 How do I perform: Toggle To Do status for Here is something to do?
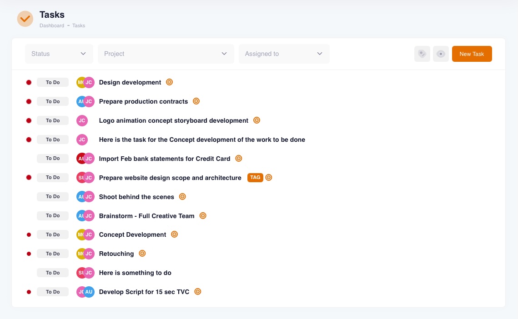(53, 273)
